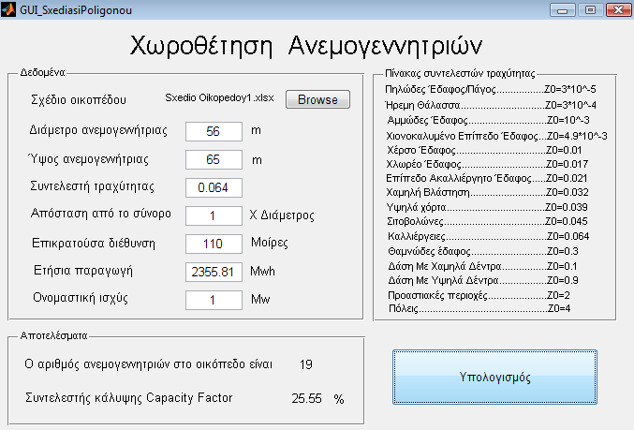The height and width of the screenshot is (430, 634).
Task: Click the boundary distance field next to Χ Διάμετρος
Action: [214, 216]
